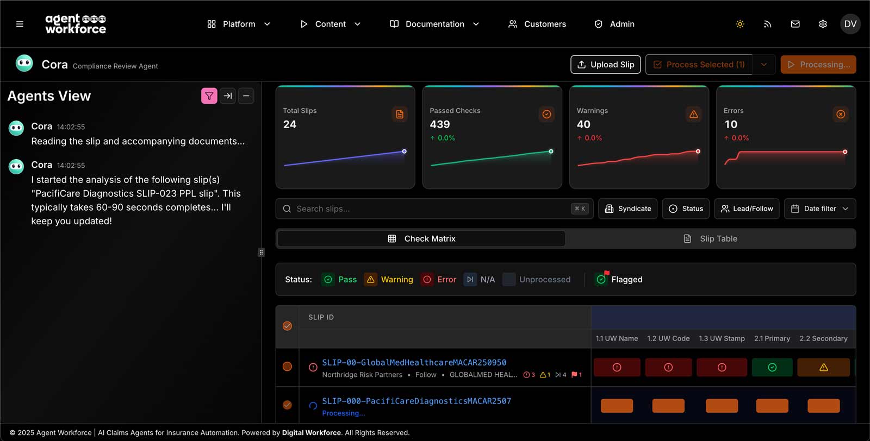This screenshot has height=441, width=870.
Task: Click the red flag count in GlobalMed row
Action: pyautogui.click(x=577, y=375)
